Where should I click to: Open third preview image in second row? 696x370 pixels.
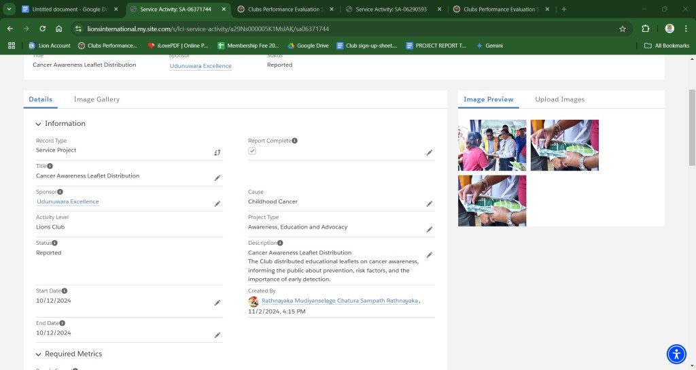click(492, 201)
